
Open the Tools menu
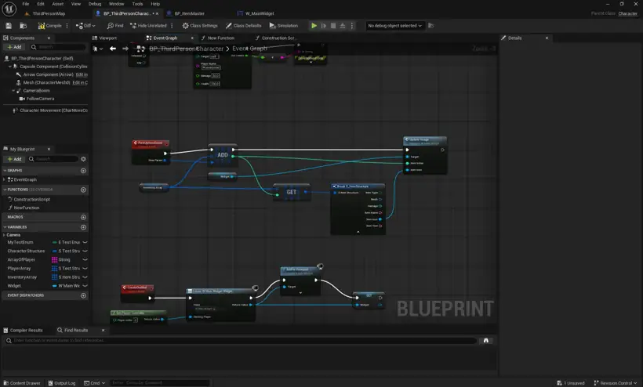[137, 4]
